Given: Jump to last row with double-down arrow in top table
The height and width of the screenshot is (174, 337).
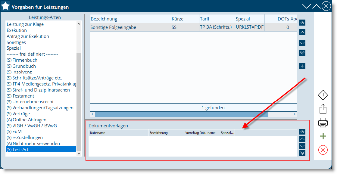Looking at the screenshot, I should point(302,53).
